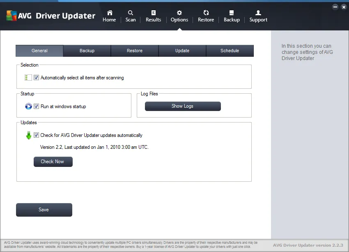Viewport: 349px width, 252px height.
Task: Open the Results menu label
Action: click(x=154, y=20)
